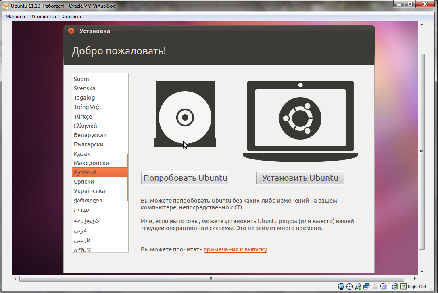Select Tiếng Việt in the language list
Viewport: 438px width, 293px height.
100,107
